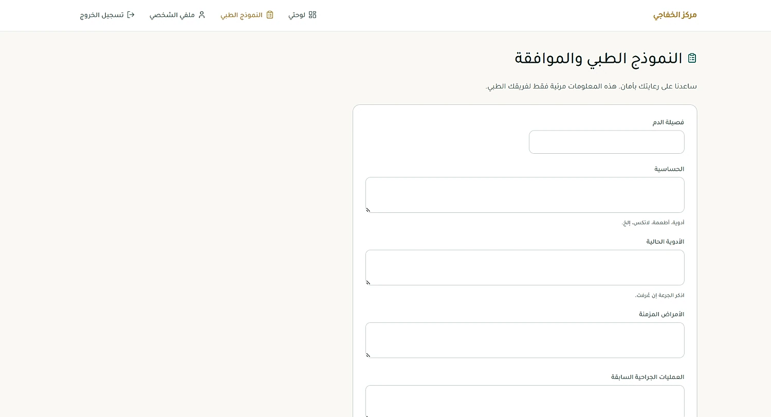
Task: Click inside the الأدوية الحالية text area
Action: [525, 267]
